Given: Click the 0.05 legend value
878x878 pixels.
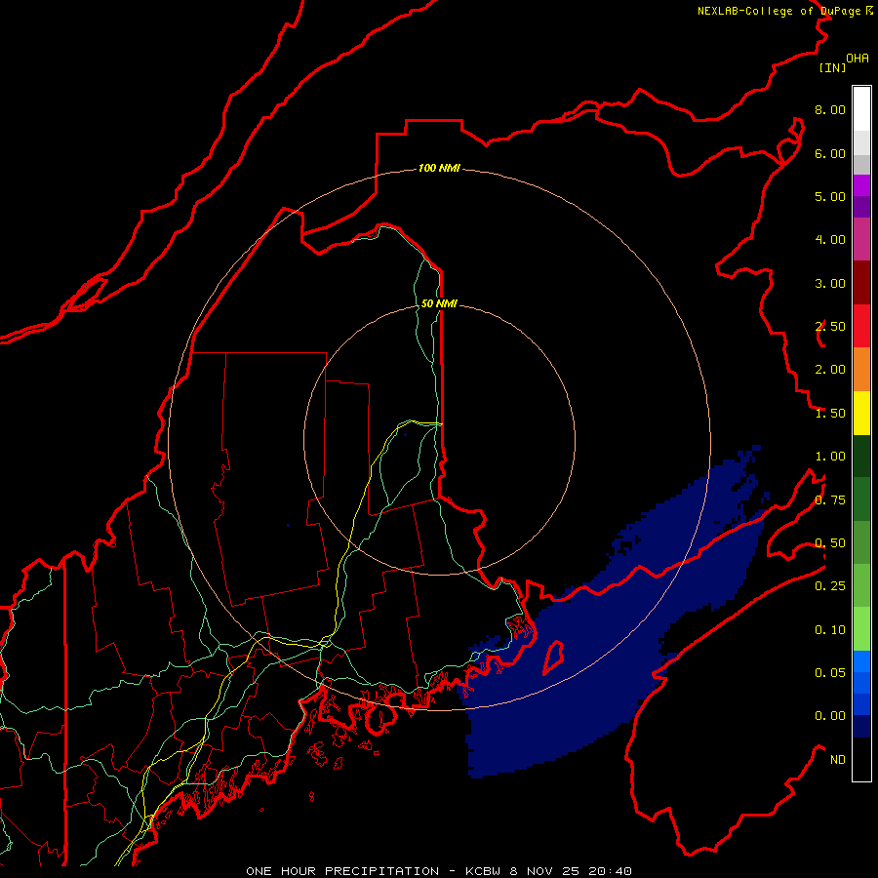Looking at the screenshot, I should [830, 673].
